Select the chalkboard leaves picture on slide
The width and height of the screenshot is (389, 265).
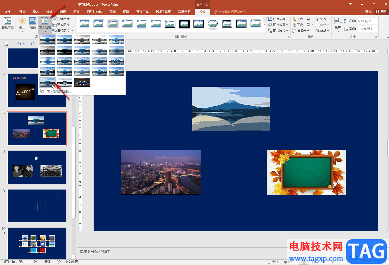click(306, 172)
